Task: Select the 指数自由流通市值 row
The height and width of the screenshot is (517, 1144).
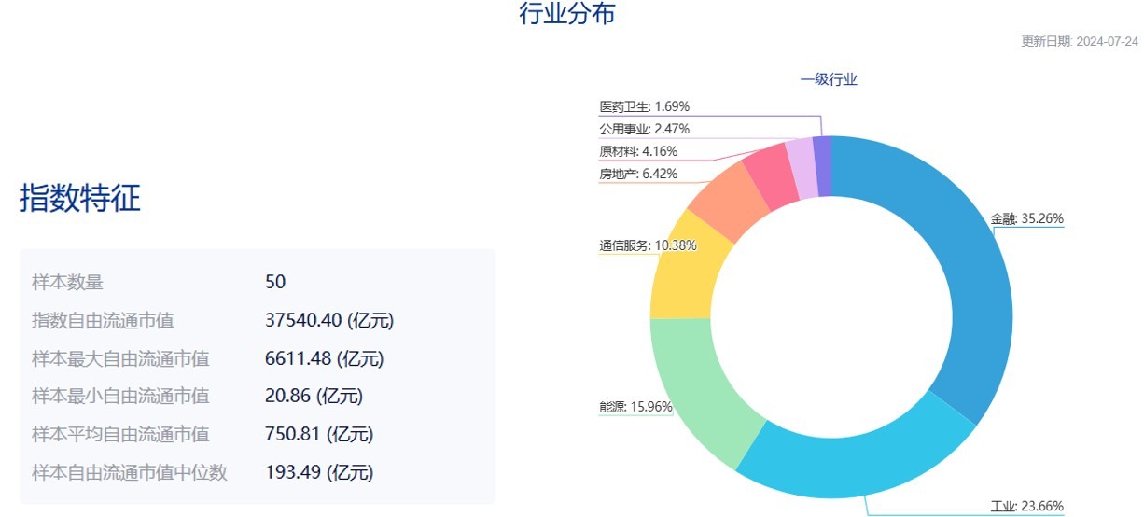Action: [258, 320]
